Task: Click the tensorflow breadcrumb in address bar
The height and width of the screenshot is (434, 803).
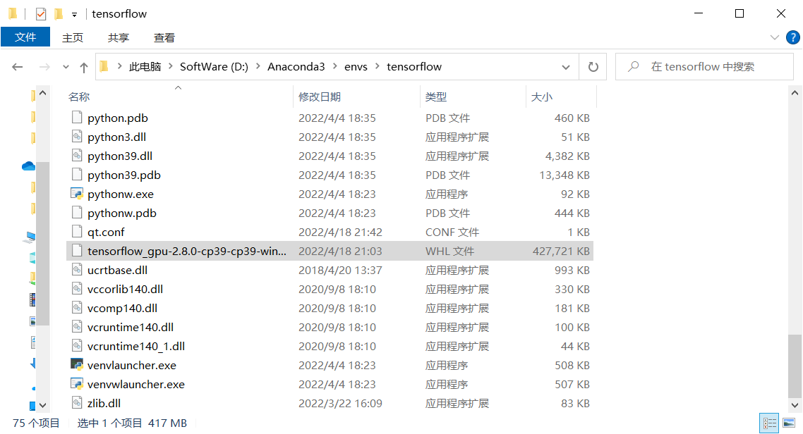Action: 414,66
